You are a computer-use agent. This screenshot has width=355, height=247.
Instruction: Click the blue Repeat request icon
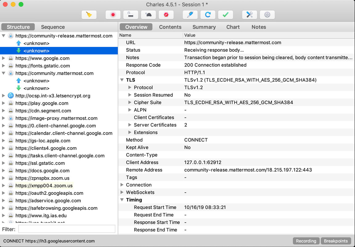pos(208,15)
